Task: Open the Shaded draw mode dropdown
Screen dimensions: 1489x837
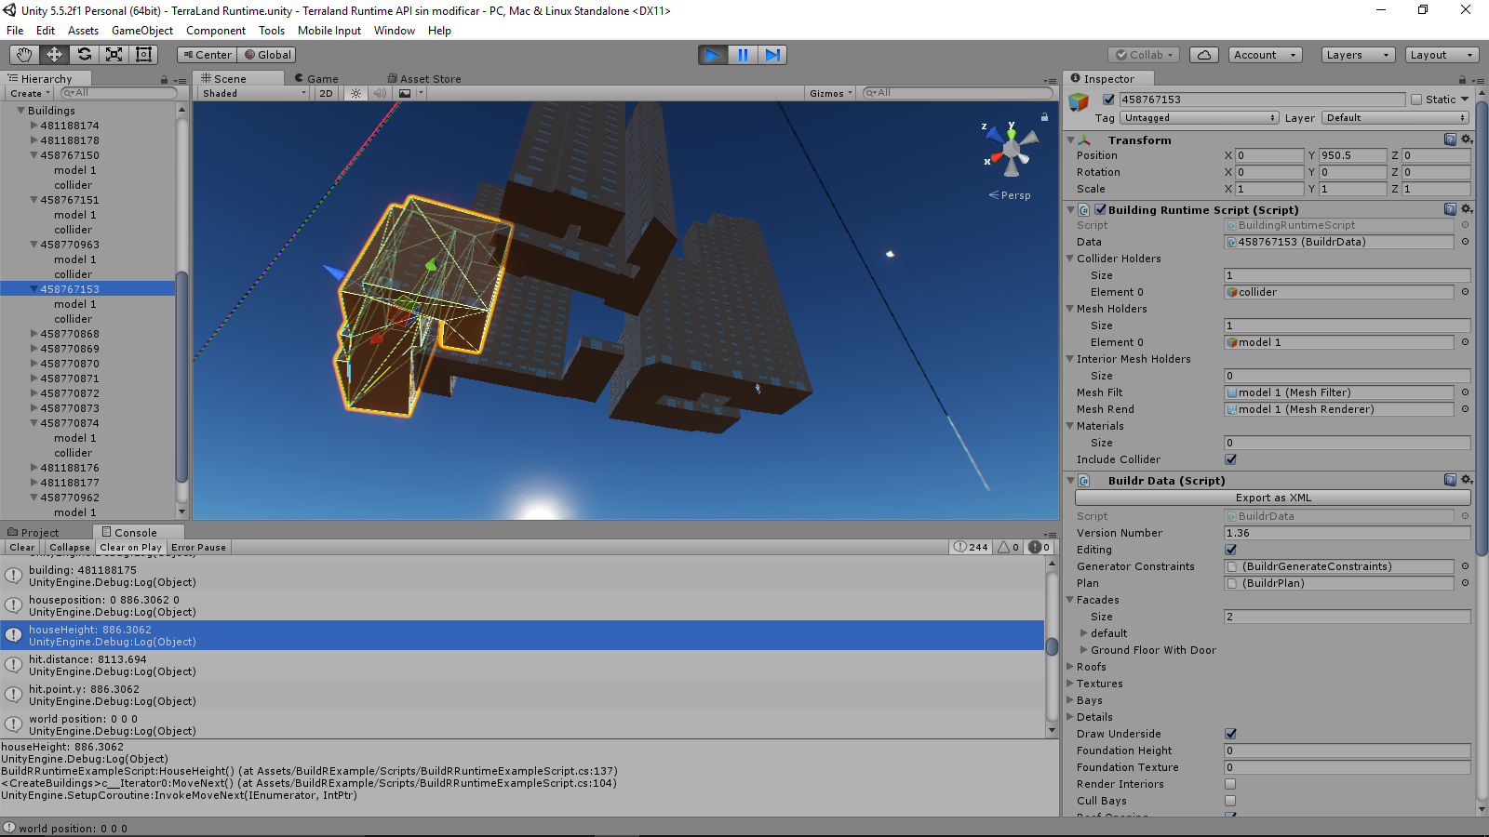Action: point(253,93)
